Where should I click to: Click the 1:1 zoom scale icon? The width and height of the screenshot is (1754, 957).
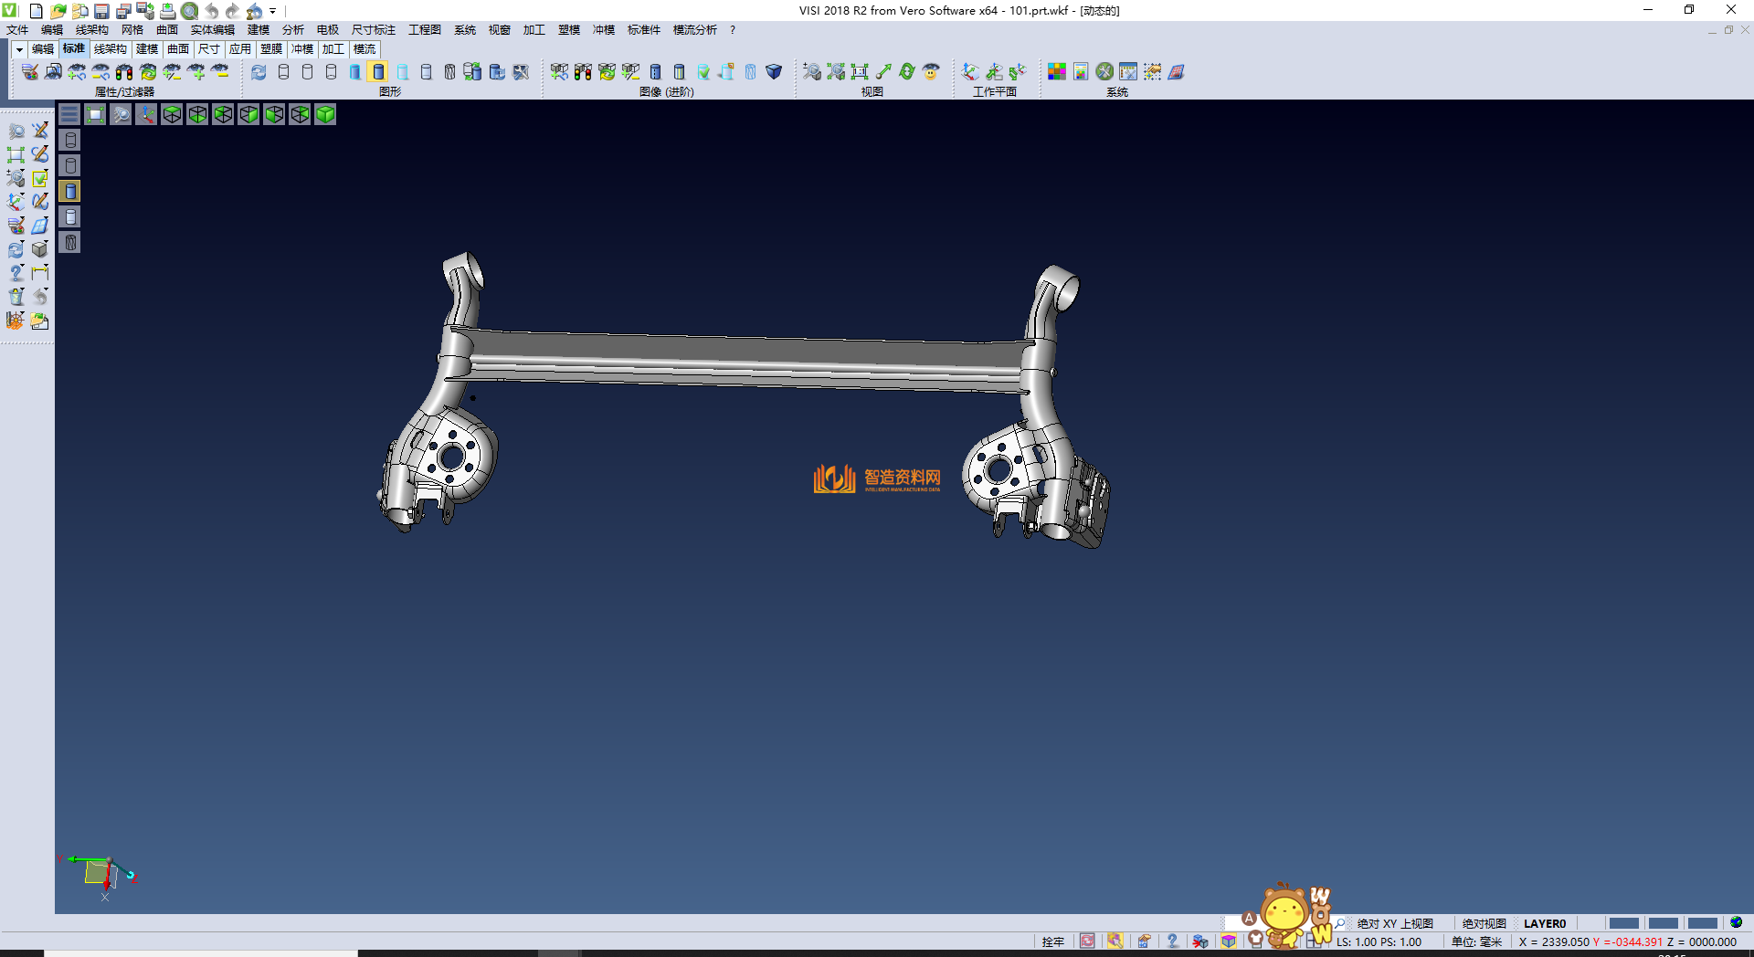coord(860,72)
